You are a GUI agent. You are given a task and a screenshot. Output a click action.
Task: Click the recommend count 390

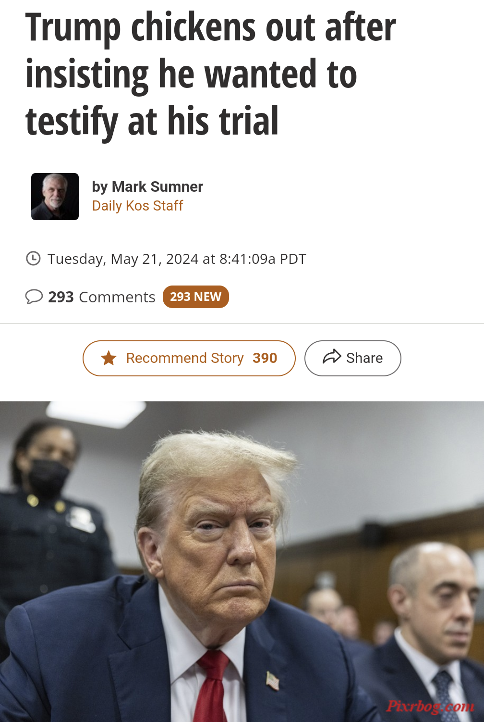pos(265,358)
